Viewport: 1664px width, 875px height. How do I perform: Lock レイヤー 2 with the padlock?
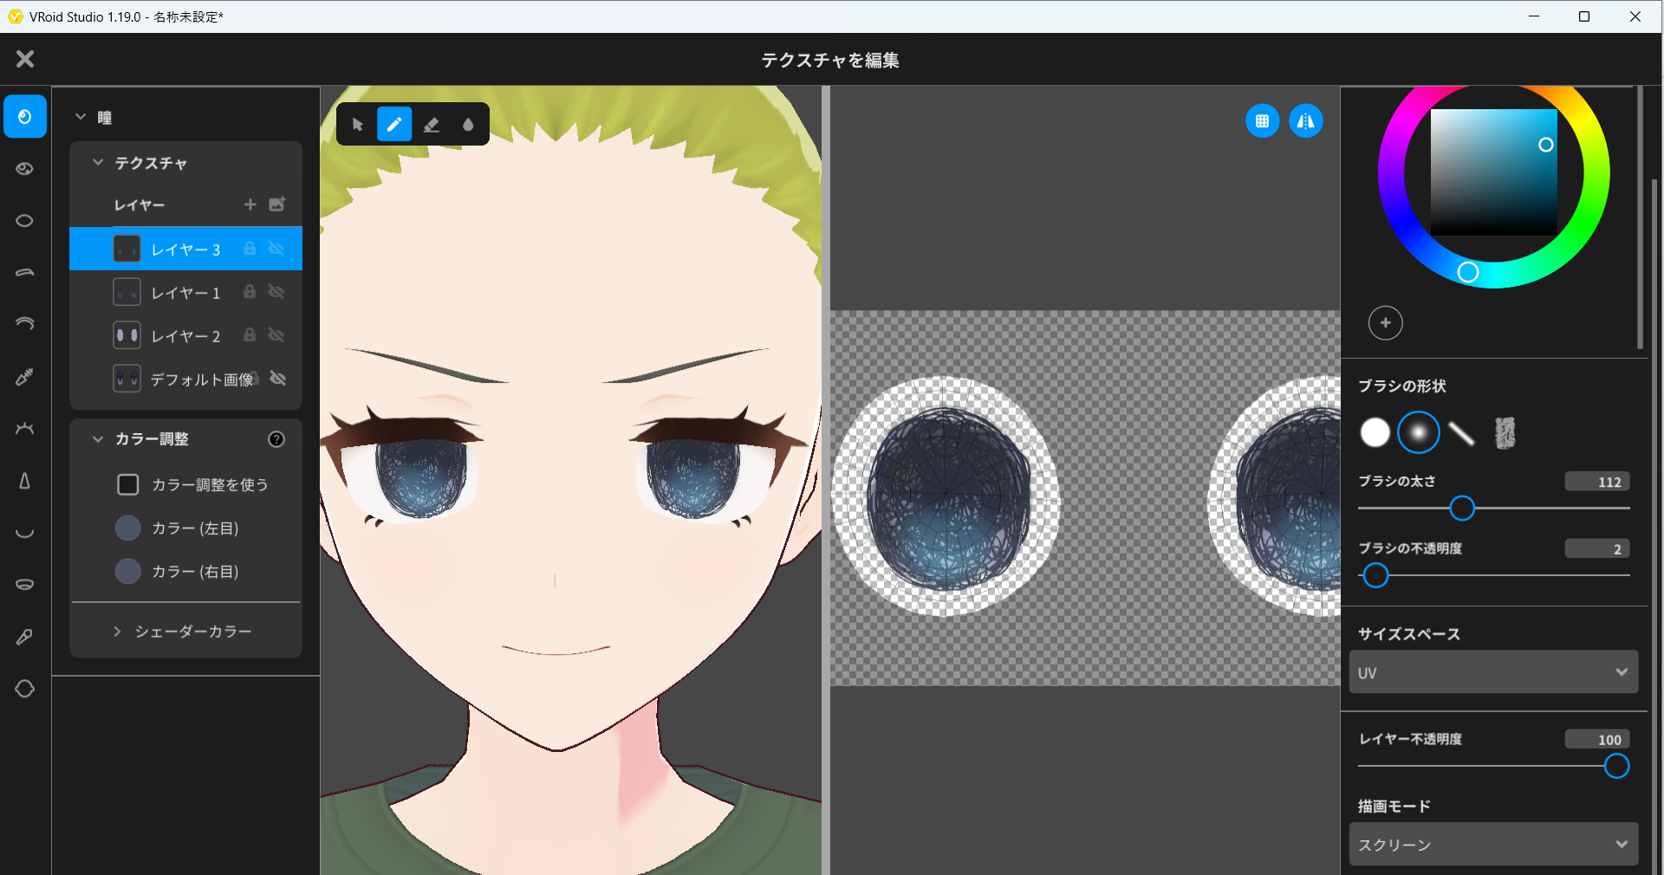tap(250, 335)
